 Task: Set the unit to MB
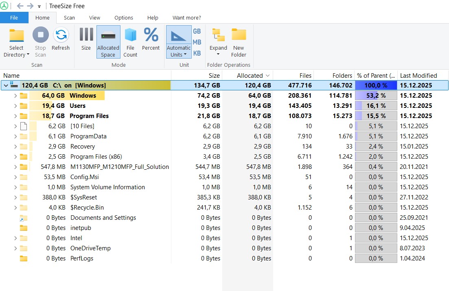click(x=197, y=42)
